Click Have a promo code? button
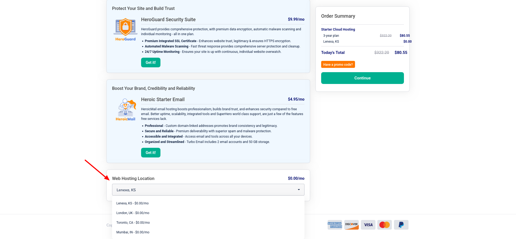Screen dimensions: 516x239 coord(338,64)
